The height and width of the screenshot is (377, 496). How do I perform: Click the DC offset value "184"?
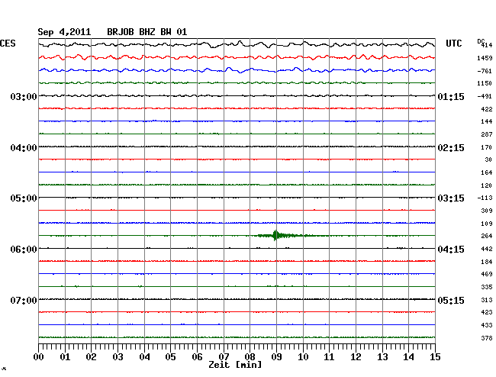tap(487, 262)
